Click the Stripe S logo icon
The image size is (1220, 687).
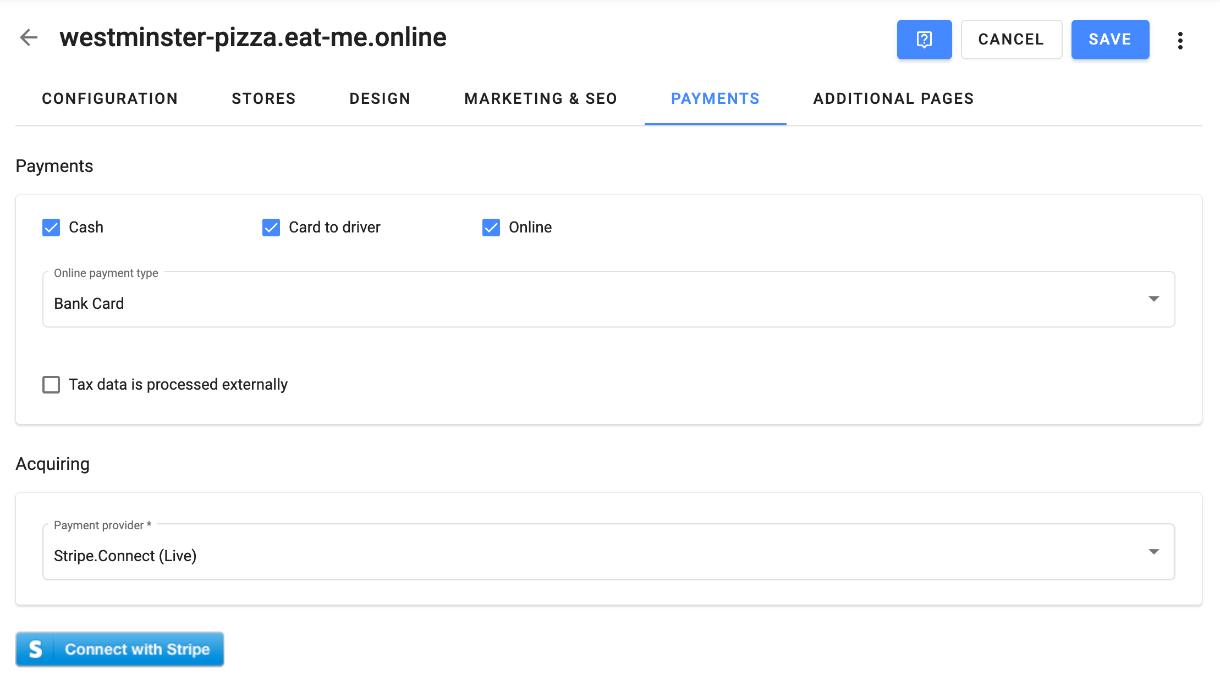click(35, 649)
